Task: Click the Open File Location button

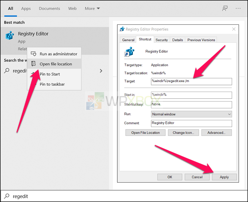Action: pos(145,133)
